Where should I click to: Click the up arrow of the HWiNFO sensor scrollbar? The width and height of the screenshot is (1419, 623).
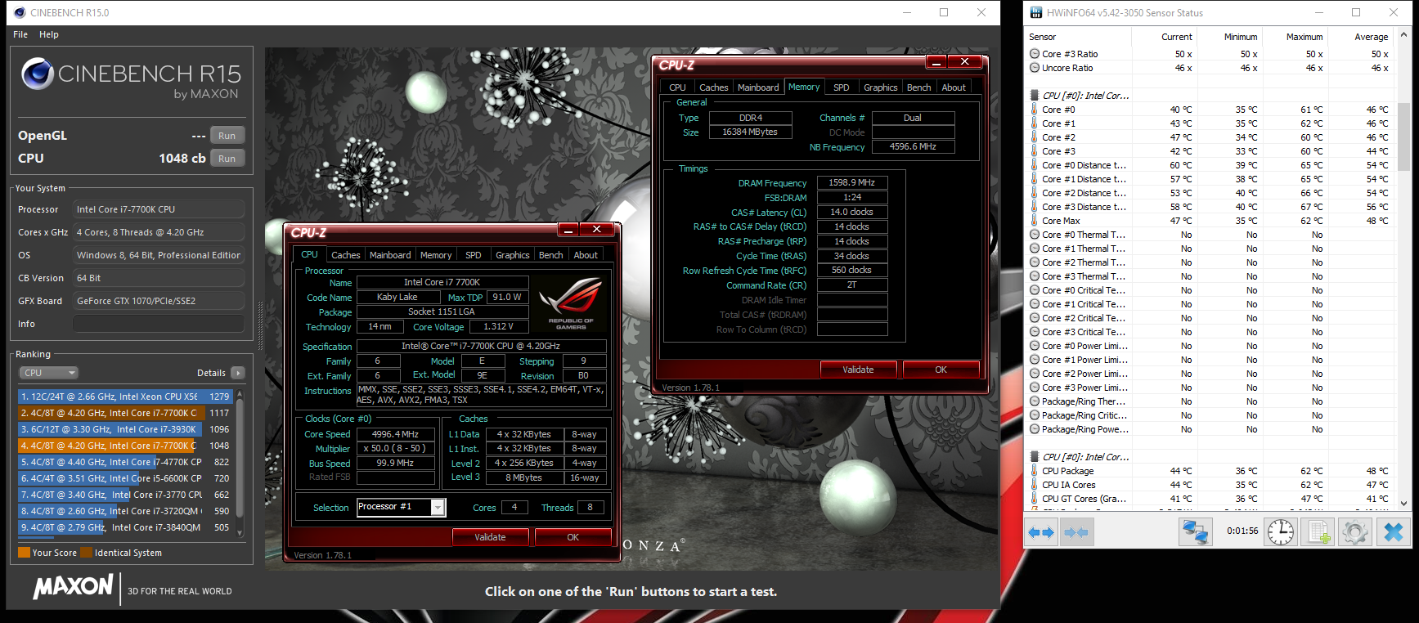[1404, 34]
